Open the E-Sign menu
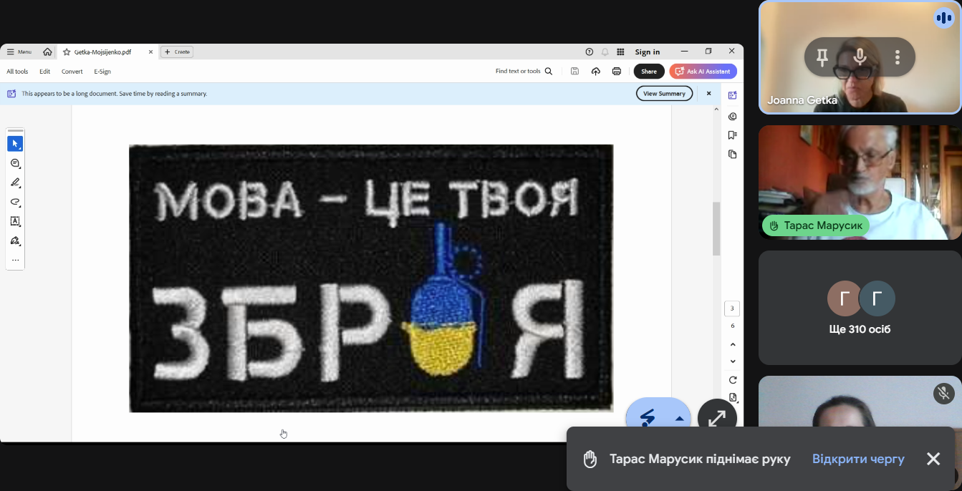 pyautogui.click(x=102, y=72)
